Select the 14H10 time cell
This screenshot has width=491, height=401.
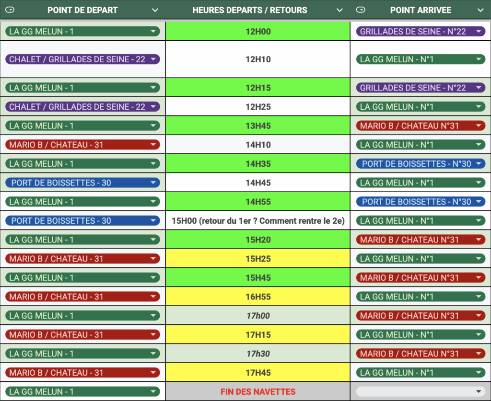tap(257, 145)
